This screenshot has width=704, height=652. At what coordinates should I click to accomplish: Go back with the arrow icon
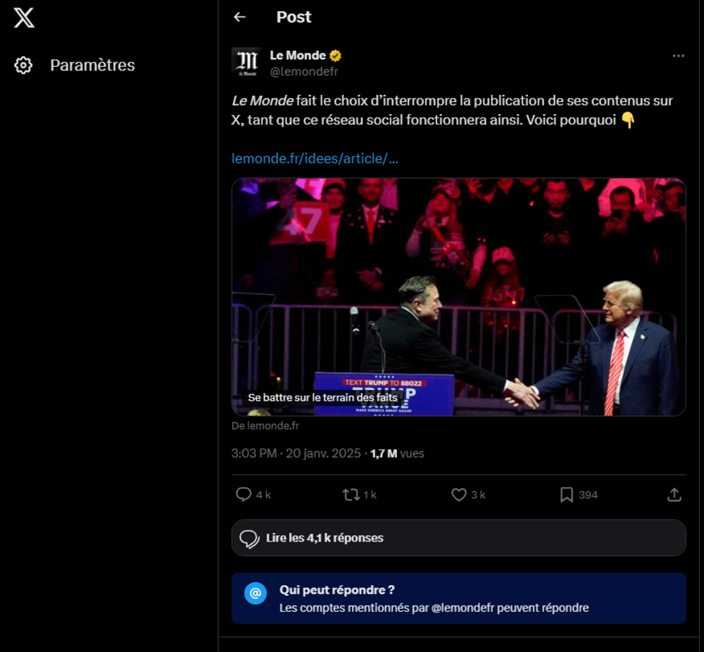[240, 17]
